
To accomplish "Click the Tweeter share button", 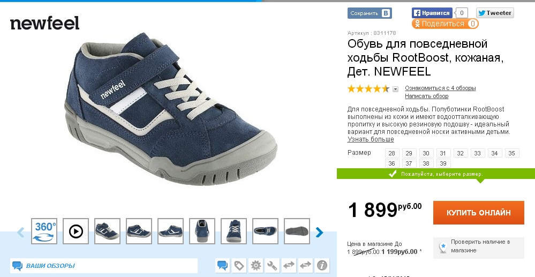I will [495, 13].
